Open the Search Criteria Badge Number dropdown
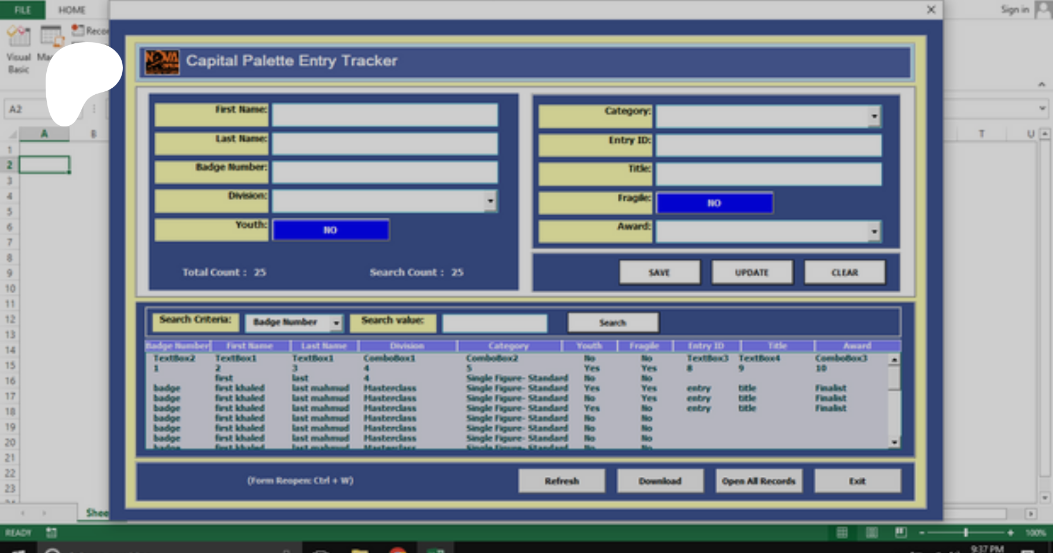Viewport: 1053px width, 553px height. [x=336, y=322]
